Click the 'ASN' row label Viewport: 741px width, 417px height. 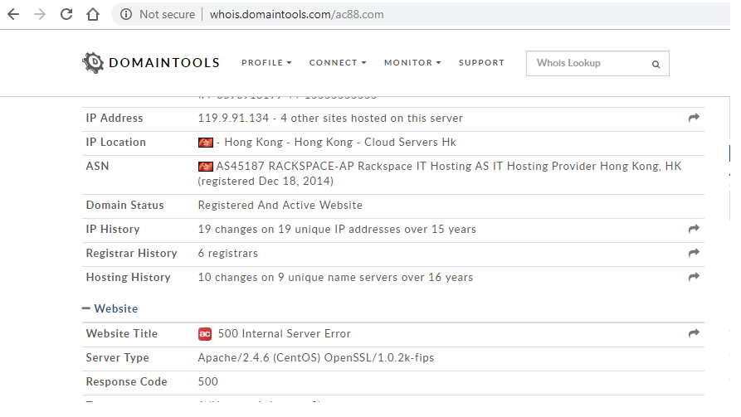[97, 167]
